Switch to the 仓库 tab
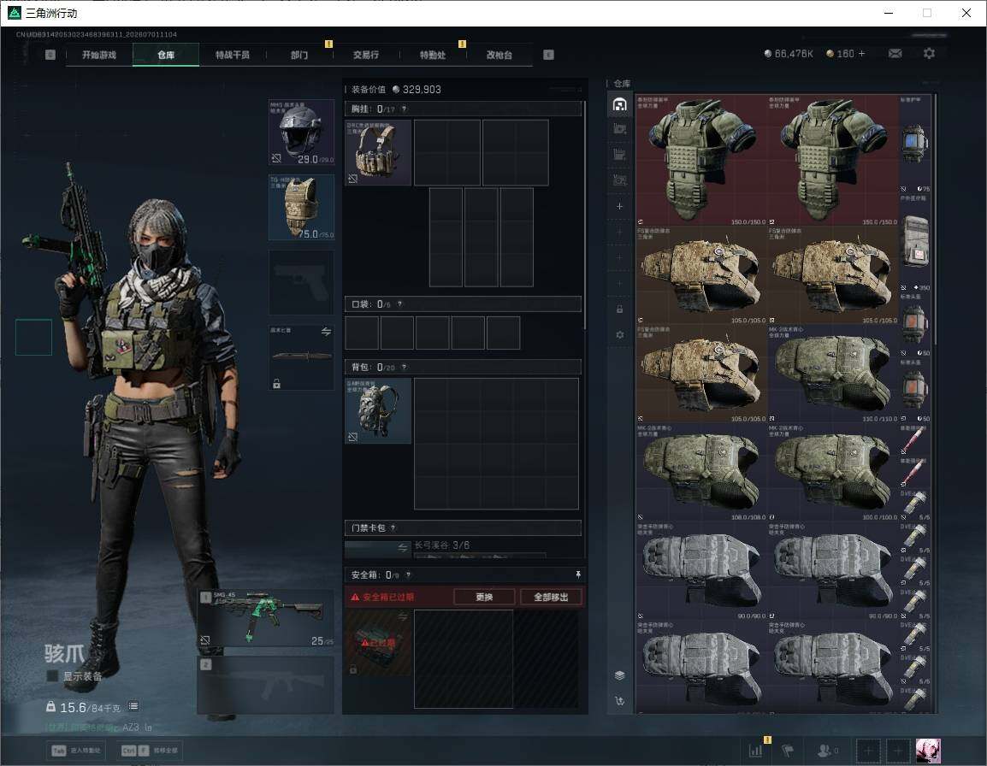 166,55
